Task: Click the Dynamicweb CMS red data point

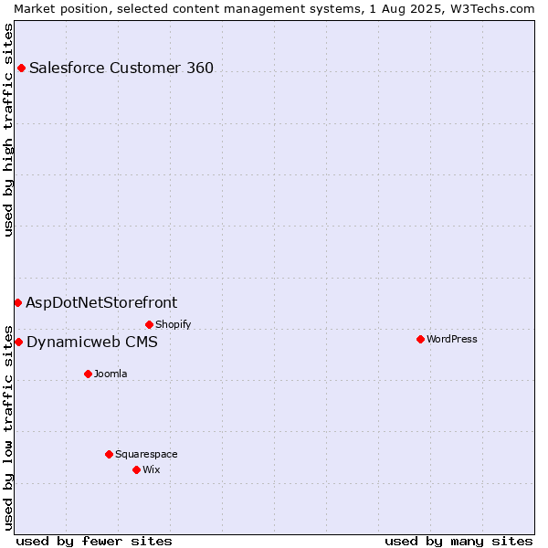Action: click(18, 342)
